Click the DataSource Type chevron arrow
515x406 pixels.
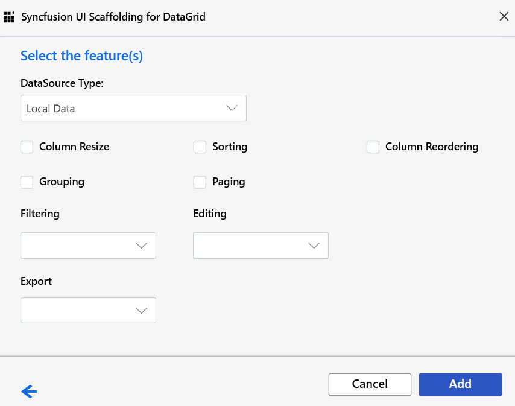pyautogui.click(x=232, y=107)
